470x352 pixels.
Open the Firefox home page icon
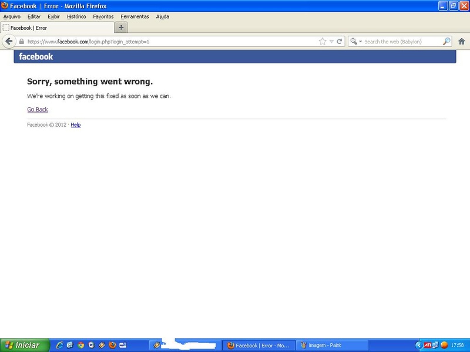[462, 41]
